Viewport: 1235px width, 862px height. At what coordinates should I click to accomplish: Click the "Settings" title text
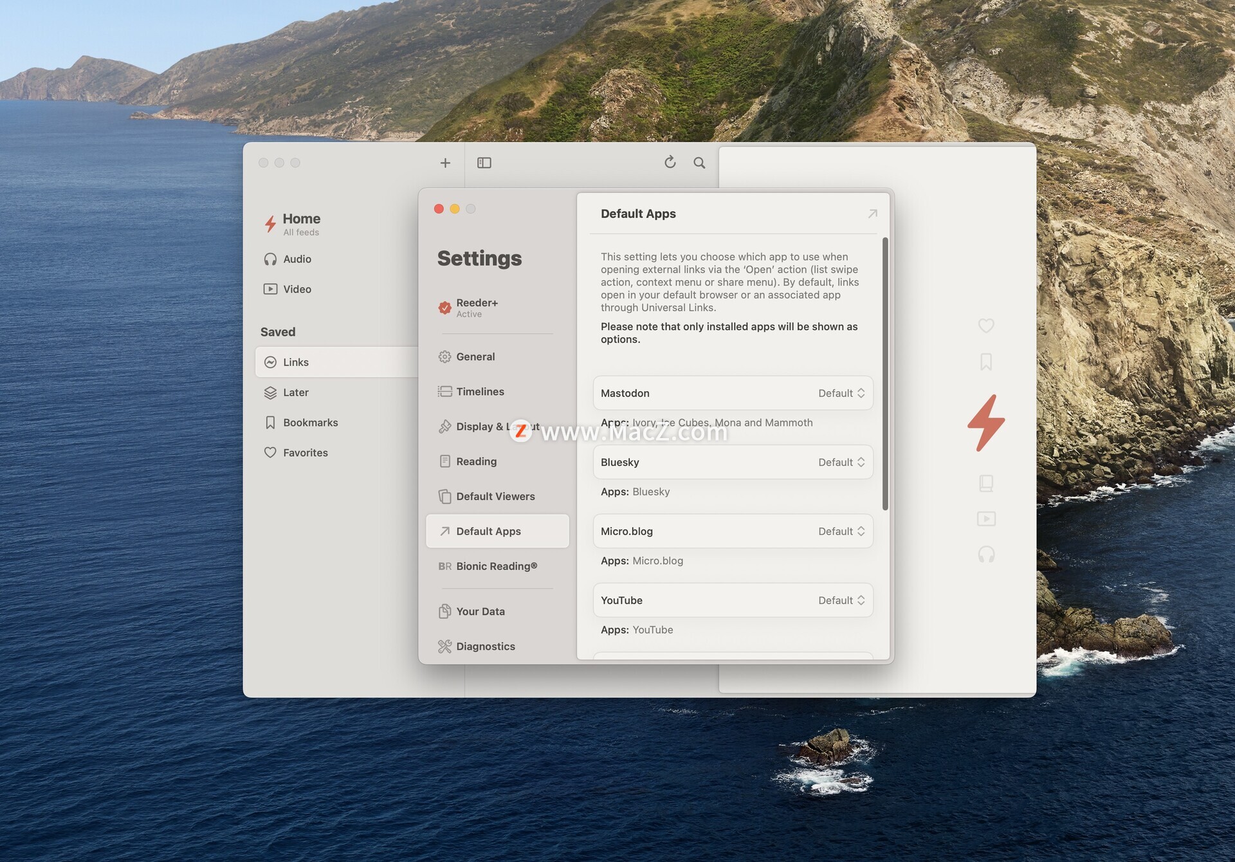[x=479, y=259]
